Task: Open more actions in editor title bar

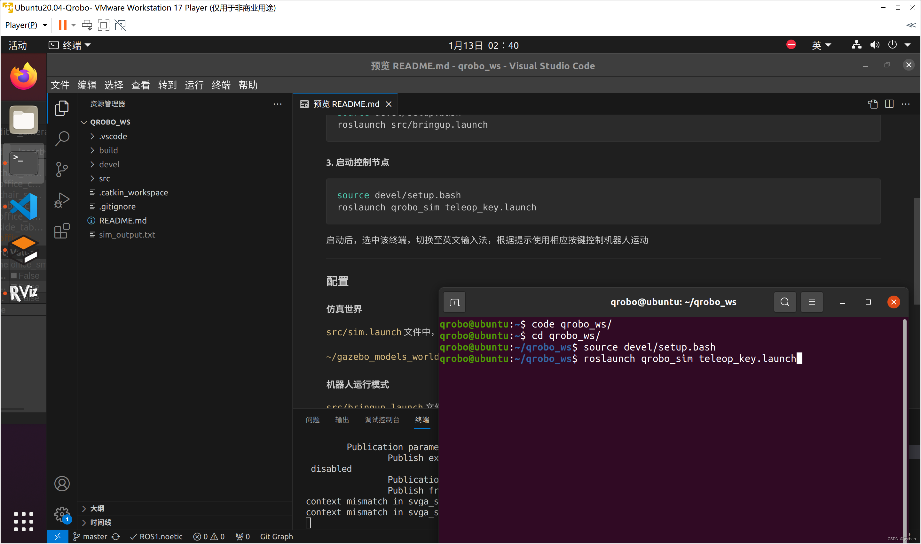Action: (906, 104)
